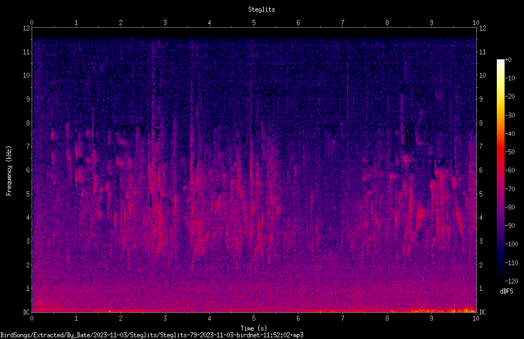Screen dimensions: 524x339
Task: Click the Frequency (kHz) axis title
Action: point(9,171)
